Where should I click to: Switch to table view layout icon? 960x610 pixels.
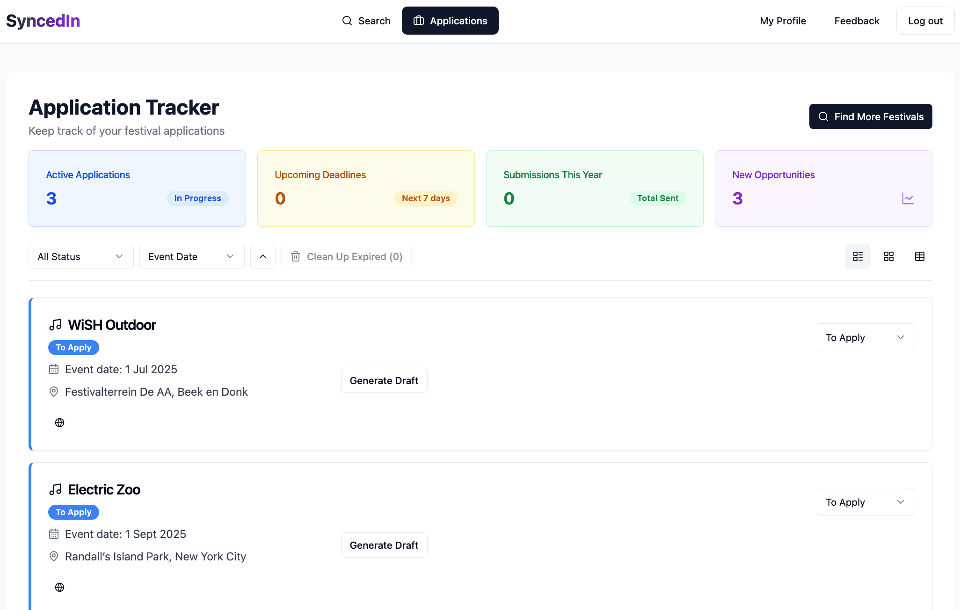click(919, 256)
